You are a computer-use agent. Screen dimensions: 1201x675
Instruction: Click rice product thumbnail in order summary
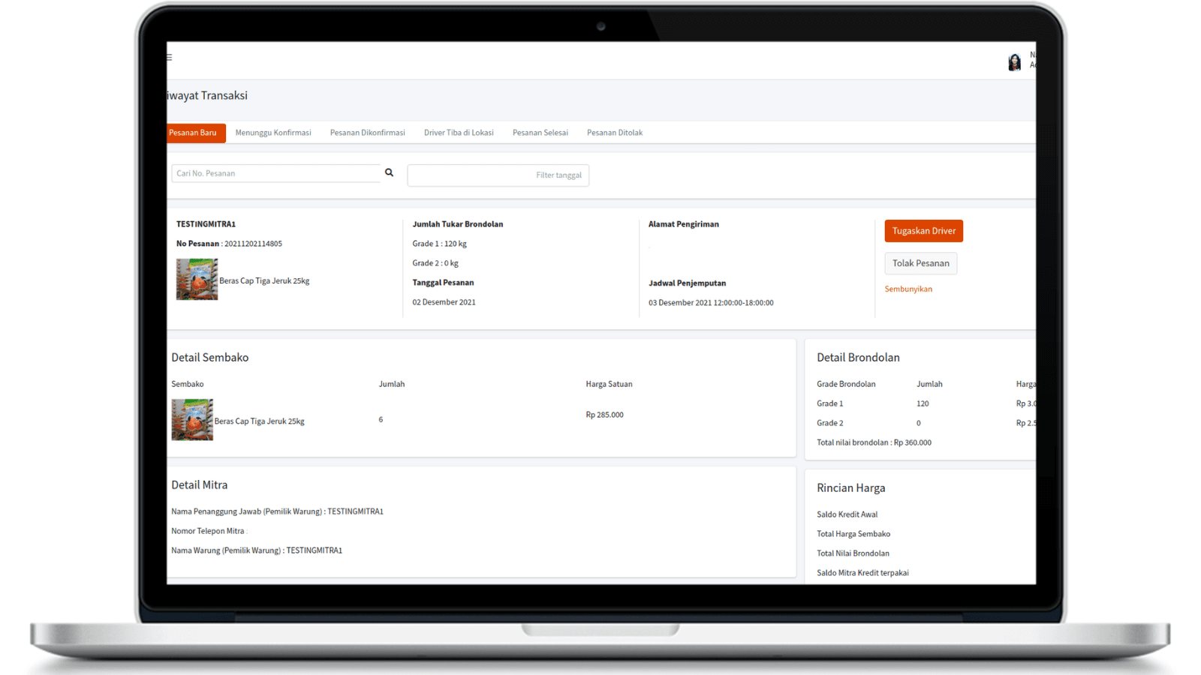coord(197,279)
